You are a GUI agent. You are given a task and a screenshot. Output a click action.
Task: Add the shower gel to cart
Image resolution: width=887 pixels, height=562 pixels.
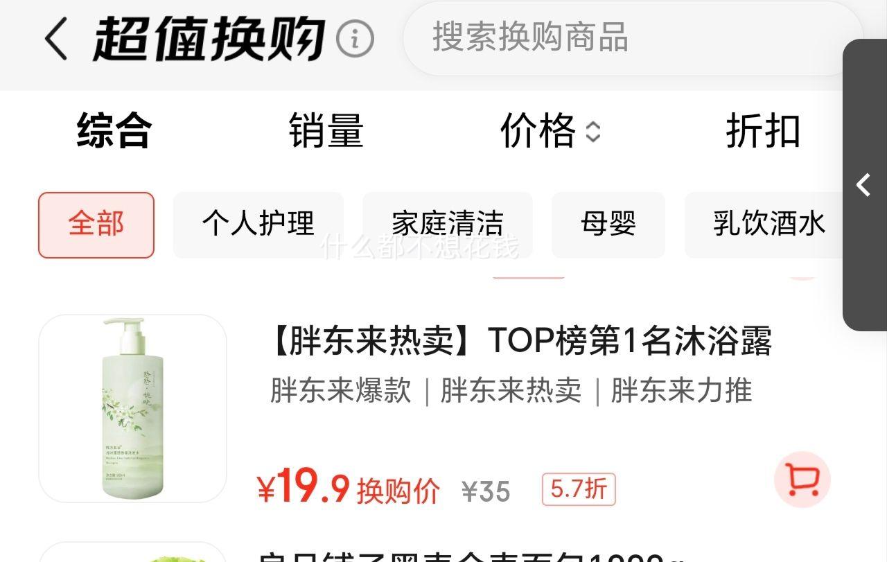tap(802, 479)
